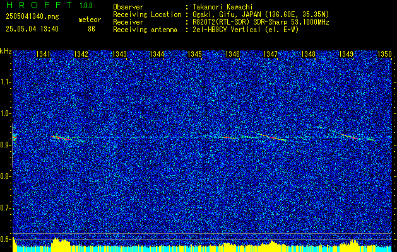The width and height of the screenshot is (397, 252).
Task: Click the 0.7 kHz frequency label
Action: (x=6, y=208)
